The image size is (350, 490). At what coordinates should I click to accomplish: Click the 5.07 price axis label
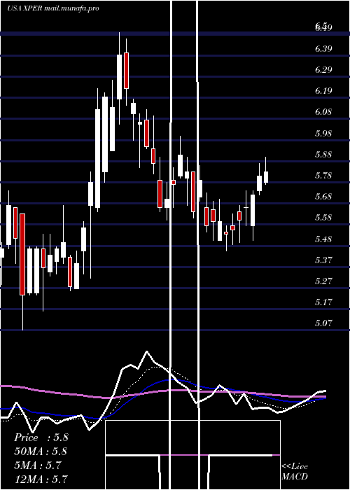(x=323, y=323)
